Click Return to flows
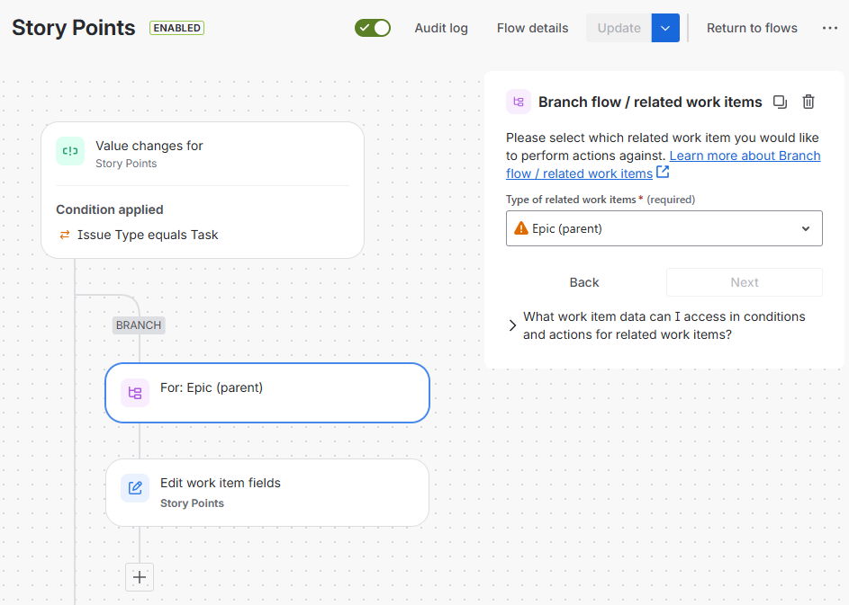Screen dimensions: 849x605 point(752,28)
